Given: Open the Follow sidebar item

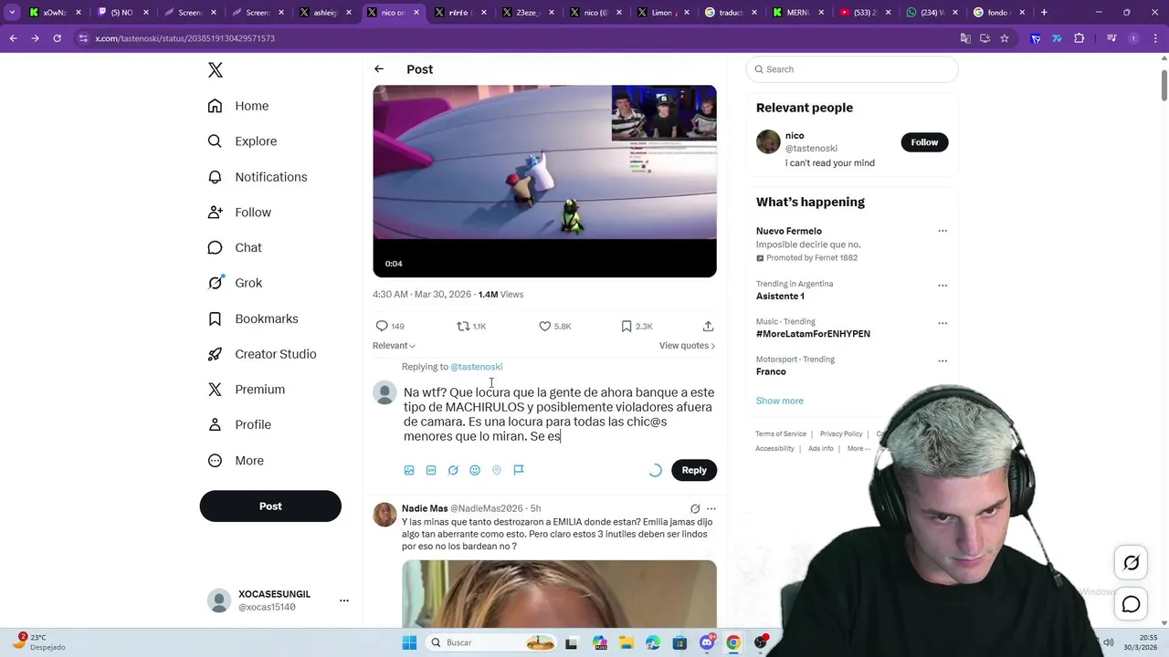Looking at the screenshot, I should (x=239, y=212).
